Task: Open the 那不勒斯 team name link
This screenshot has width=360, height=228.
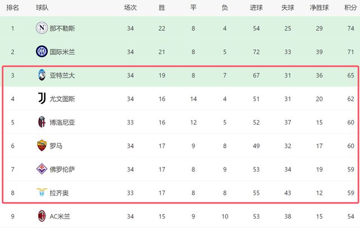Action: 62,29
